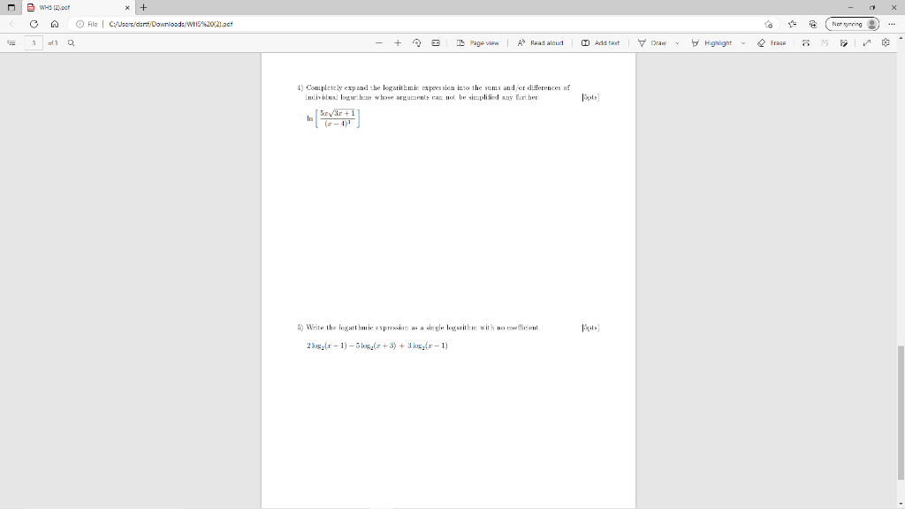905x509 pixels.
Task: Open the find-in-PDF search
Action: pos(71,42)
